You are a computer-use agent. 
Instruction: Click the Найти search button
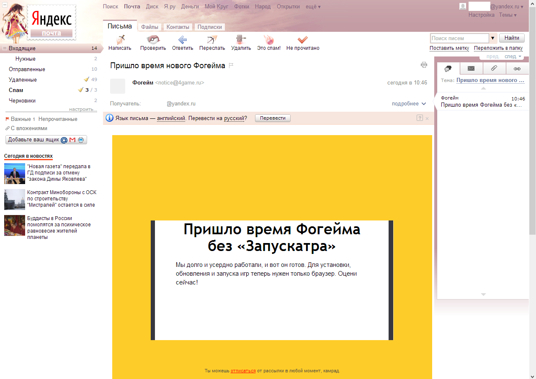[x=512, y=38]
